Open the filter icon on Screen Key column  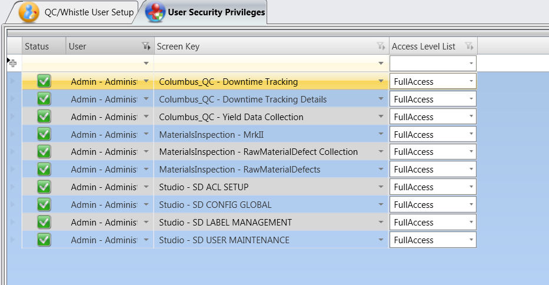(381, 47)
